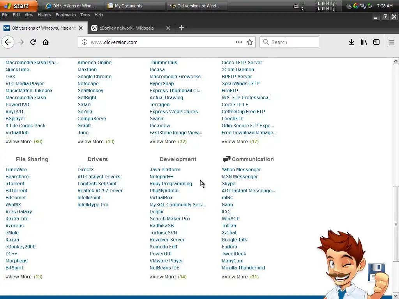Click the Communication speech bubble icon
Screen dimensions: 399x299
(x=226, y=159)
